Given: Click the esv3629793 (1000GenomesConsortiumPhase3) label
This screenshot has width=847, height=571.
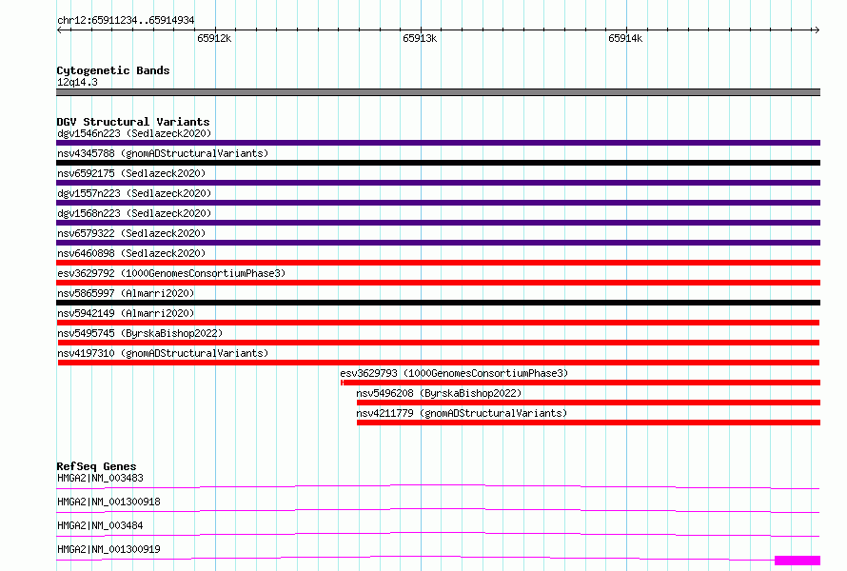Looking at the screenshot, I should [x=454, y=373].
